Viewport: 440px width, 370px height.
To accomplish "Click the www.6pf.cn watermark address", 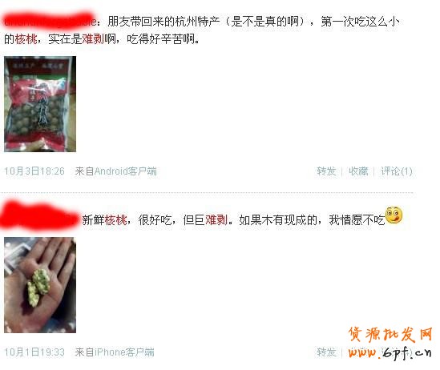I will (x=390, y=352).
